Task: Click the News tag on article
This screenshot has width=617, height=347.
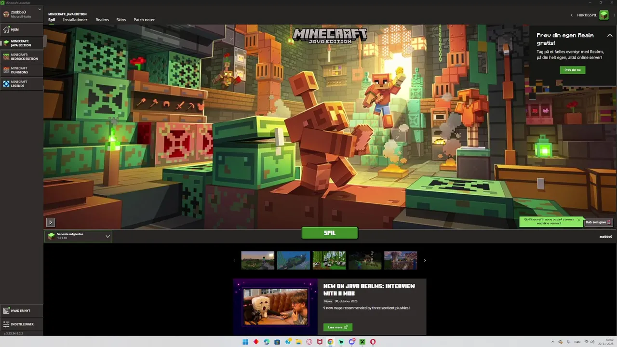Action: [328, 301]
